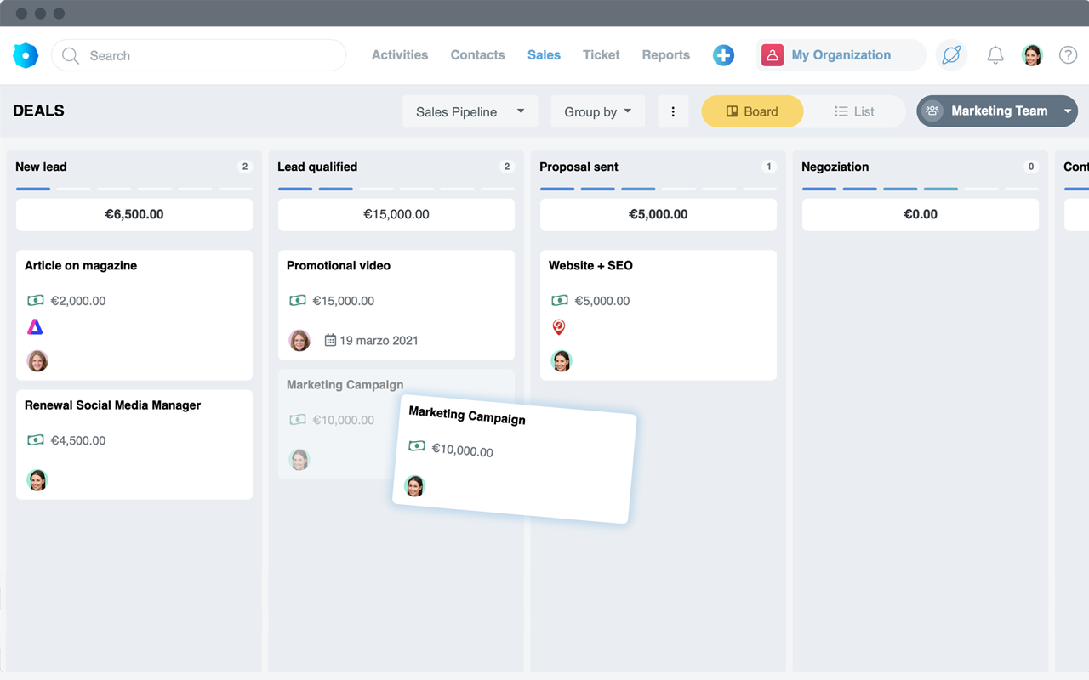Click the notification bell icon

tap(995, 55)
